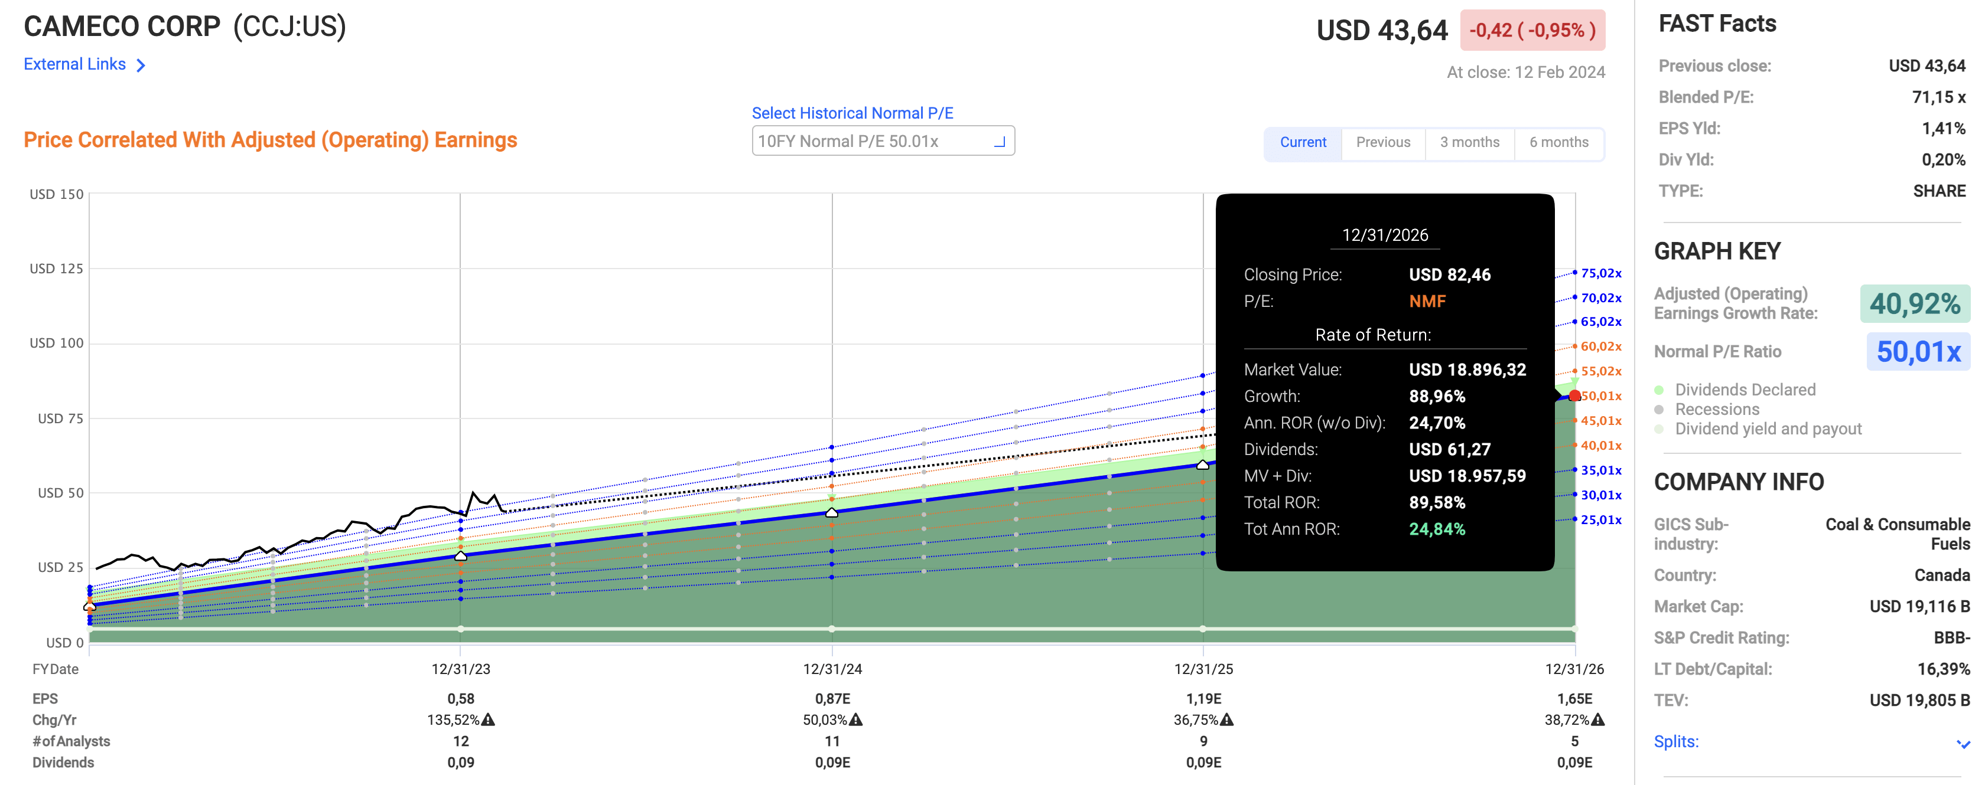Toggle the 60,02x P/E line label
Screen dimensions: 1985x785
(x=1600, y=346)
